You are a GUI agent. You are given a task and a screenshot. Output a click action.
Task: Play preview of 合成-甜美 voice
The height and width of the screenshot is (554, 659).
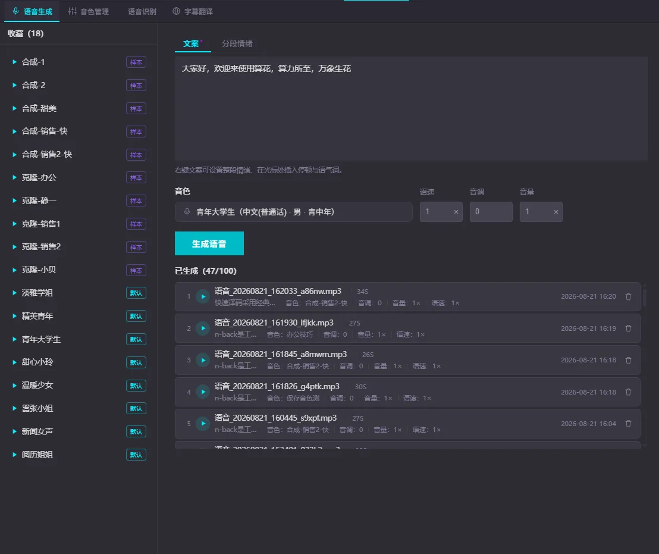(14, 108)
